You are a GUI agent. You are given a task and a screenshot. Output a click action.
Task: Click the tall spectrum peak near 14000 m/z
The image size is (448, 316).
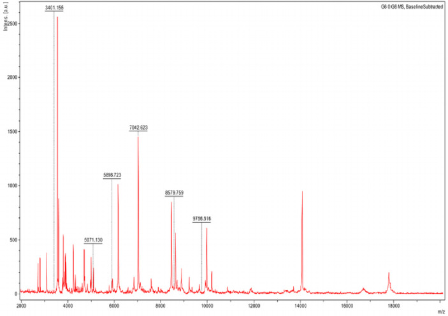[302, 240]
